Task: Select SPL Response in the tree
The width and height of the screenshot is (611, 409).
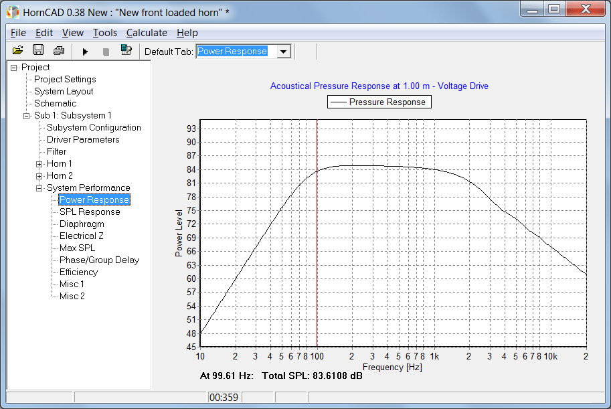Action: point(90,212)
